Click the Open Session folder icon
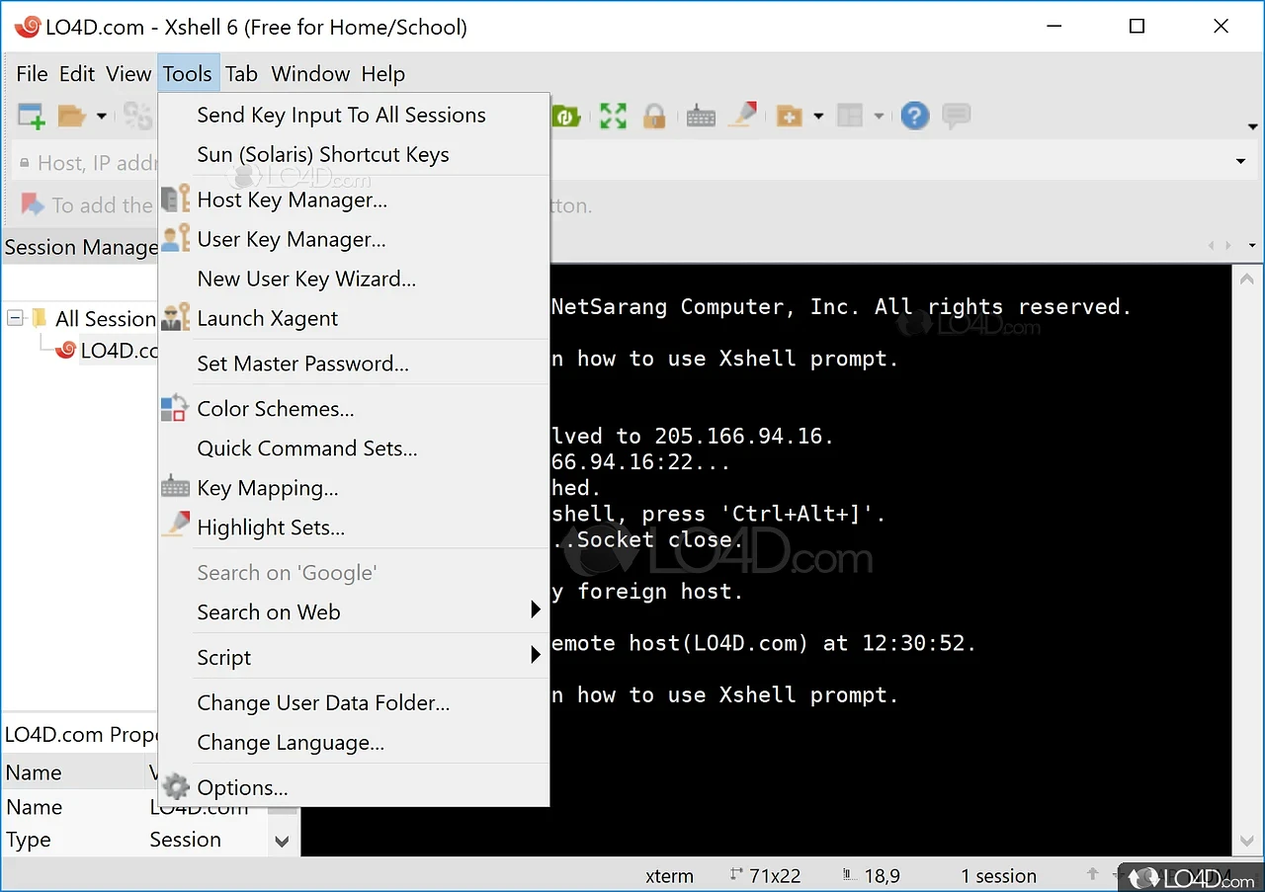Screen dimensions: 1265x892 (71, 117)
